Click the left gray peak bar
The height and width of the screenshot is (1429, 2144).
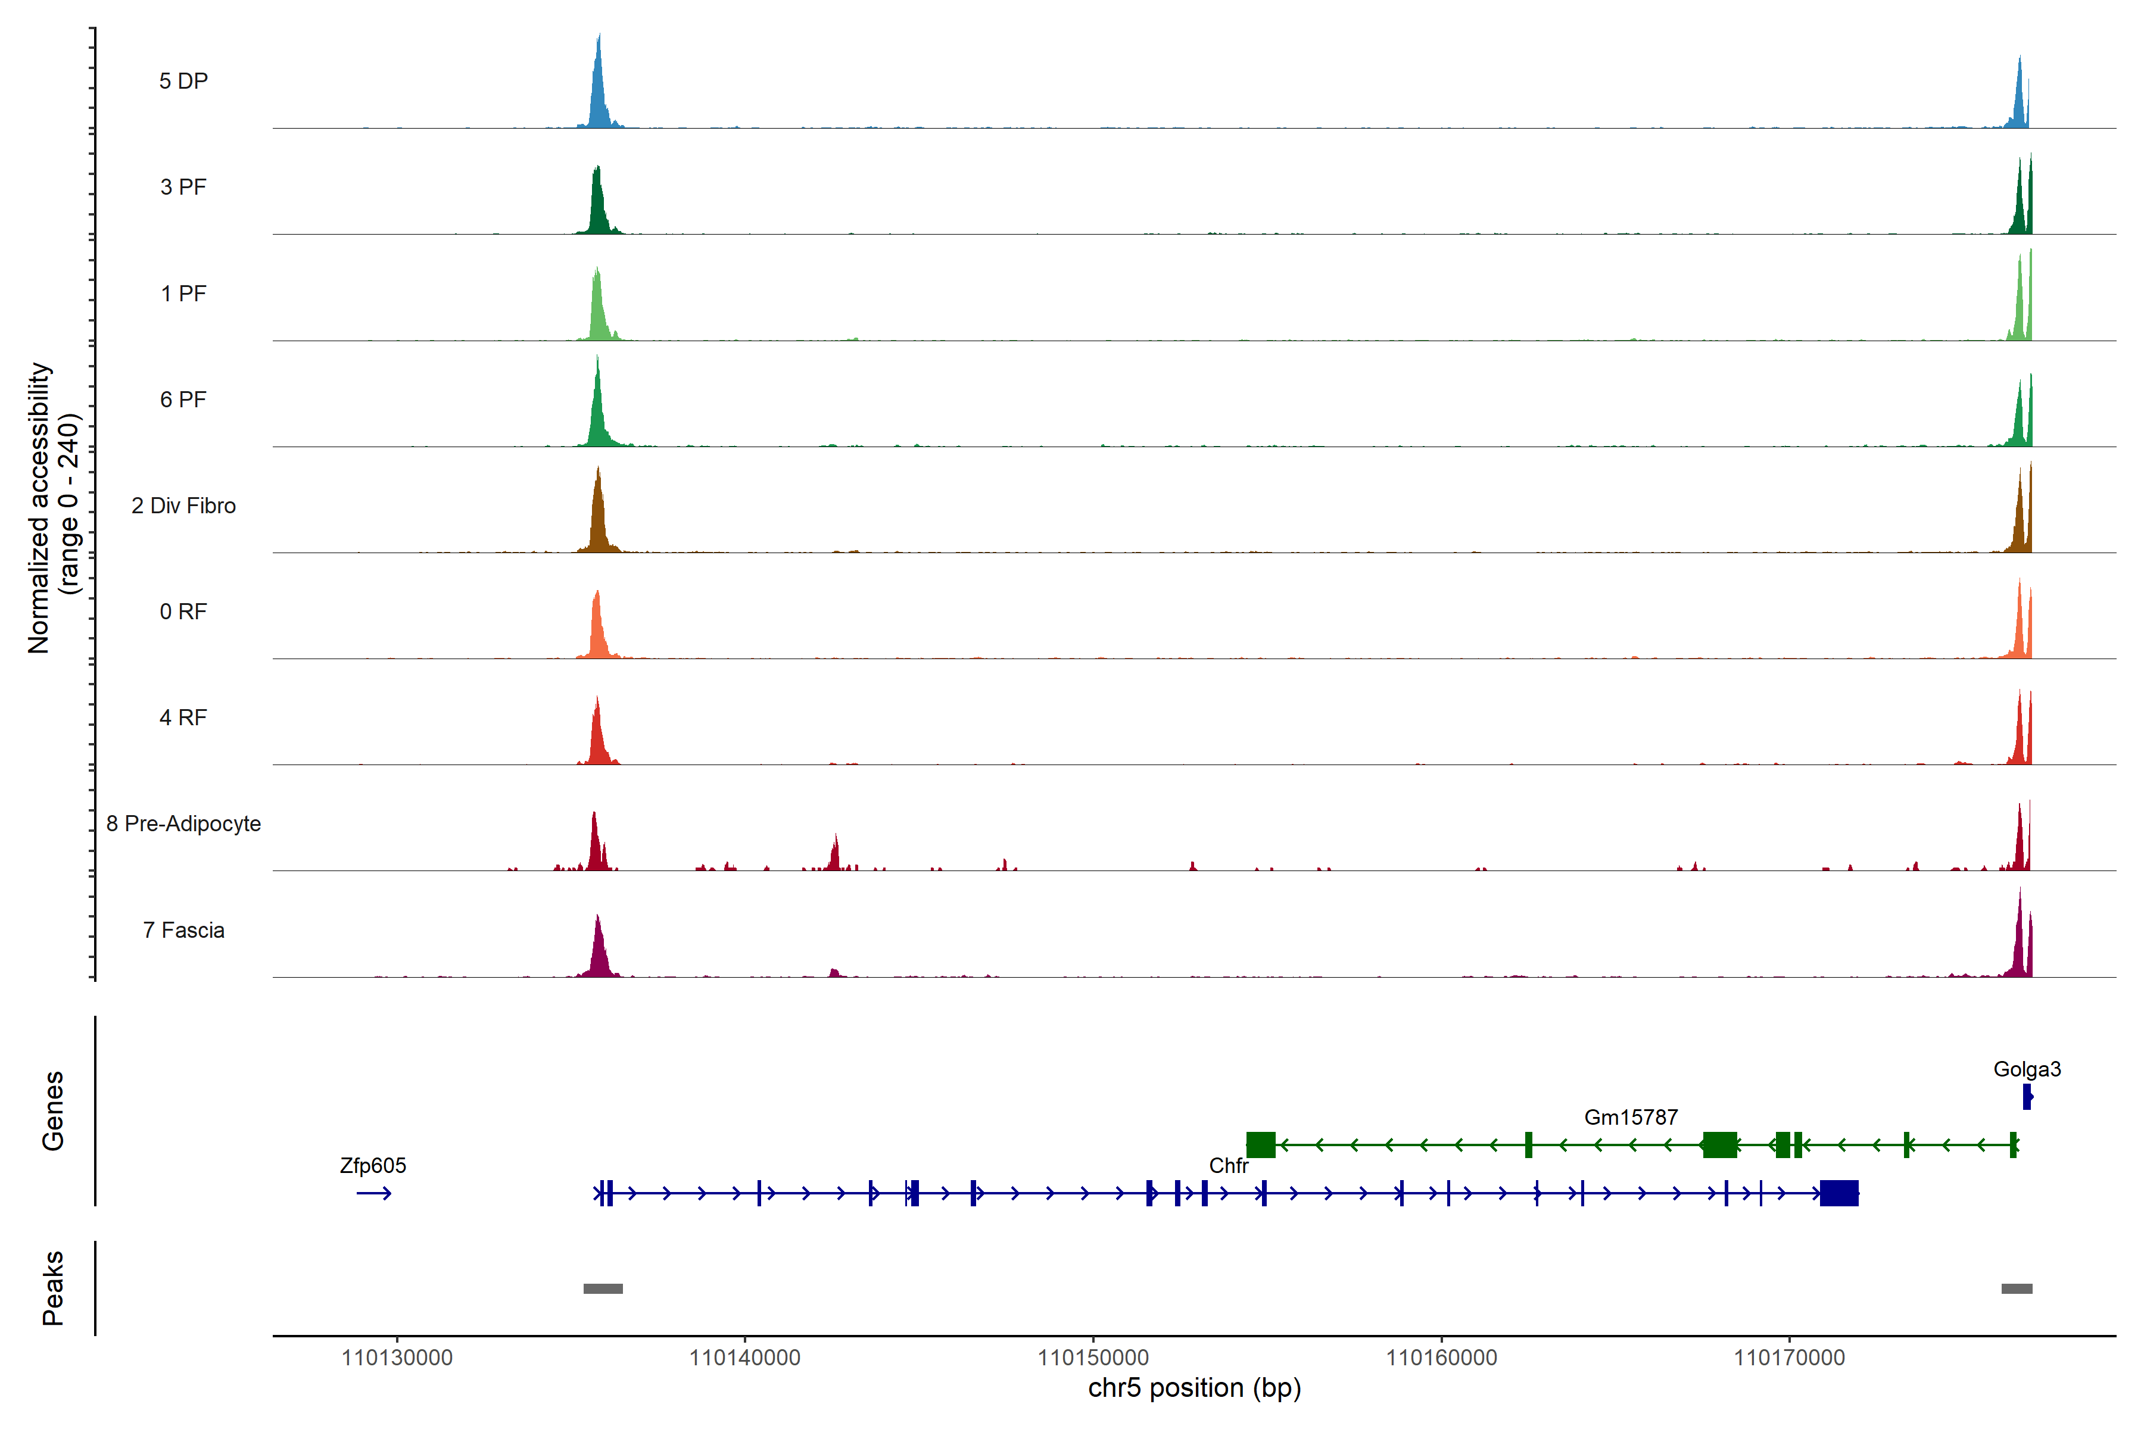pos(603,1288)
